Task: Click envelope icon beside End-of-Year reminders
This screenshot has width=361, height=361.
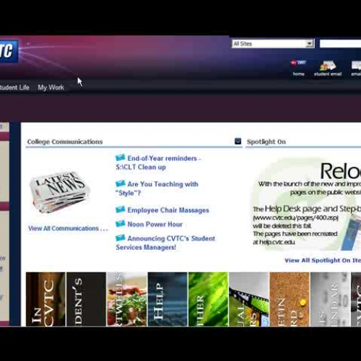Action: pyautogui.click(x=121, y=157)
